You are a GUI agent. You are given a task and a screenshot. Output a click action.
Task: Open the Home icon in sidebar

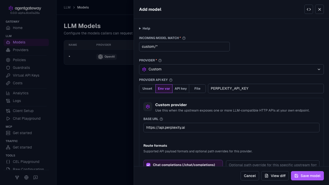(x=8, y=28)
